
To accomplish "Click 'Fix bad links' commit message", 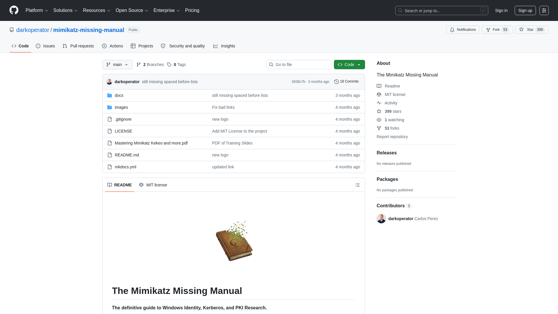I will point(223,107).
